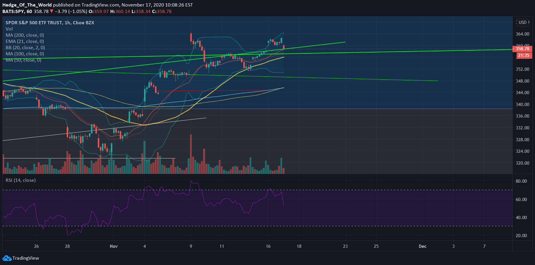The height and width of the screenshot is (265, 535).
Task: Click the 344.00 price axis label
Action: click(523, 93)
